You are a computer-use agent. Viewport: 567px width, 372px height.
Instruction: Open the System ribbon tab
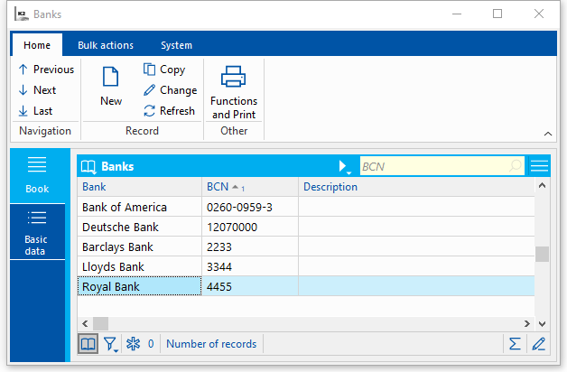(x=176, y=45)
